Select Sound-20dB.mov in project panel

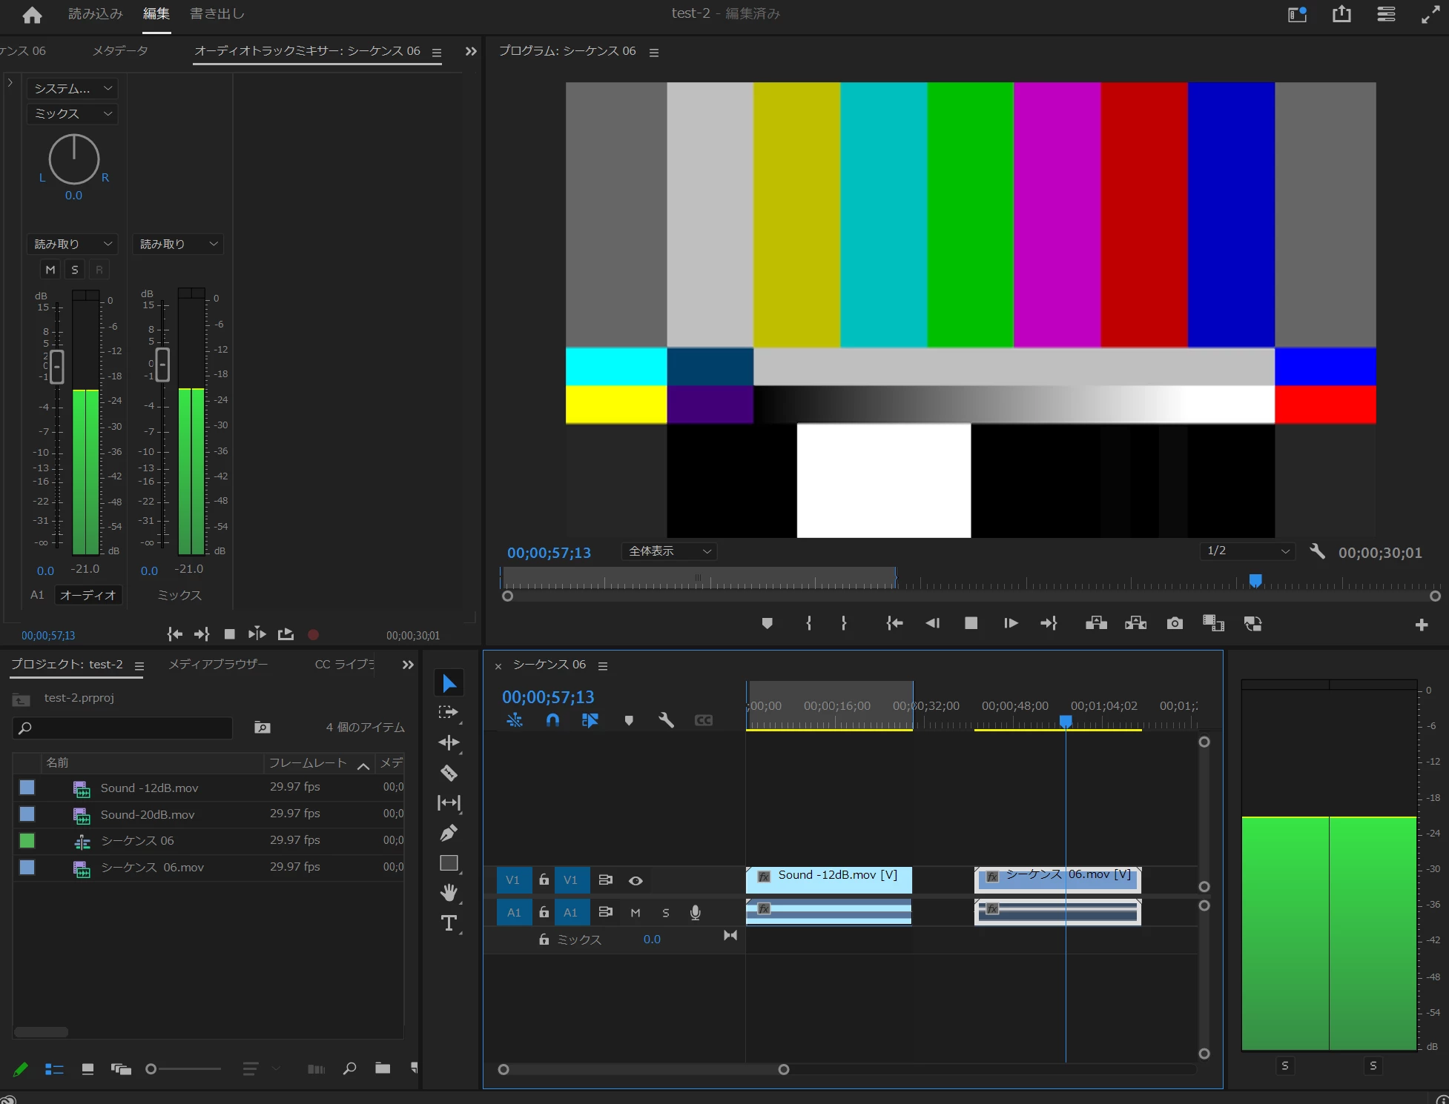pyautogui.click(x=148, y=814)
